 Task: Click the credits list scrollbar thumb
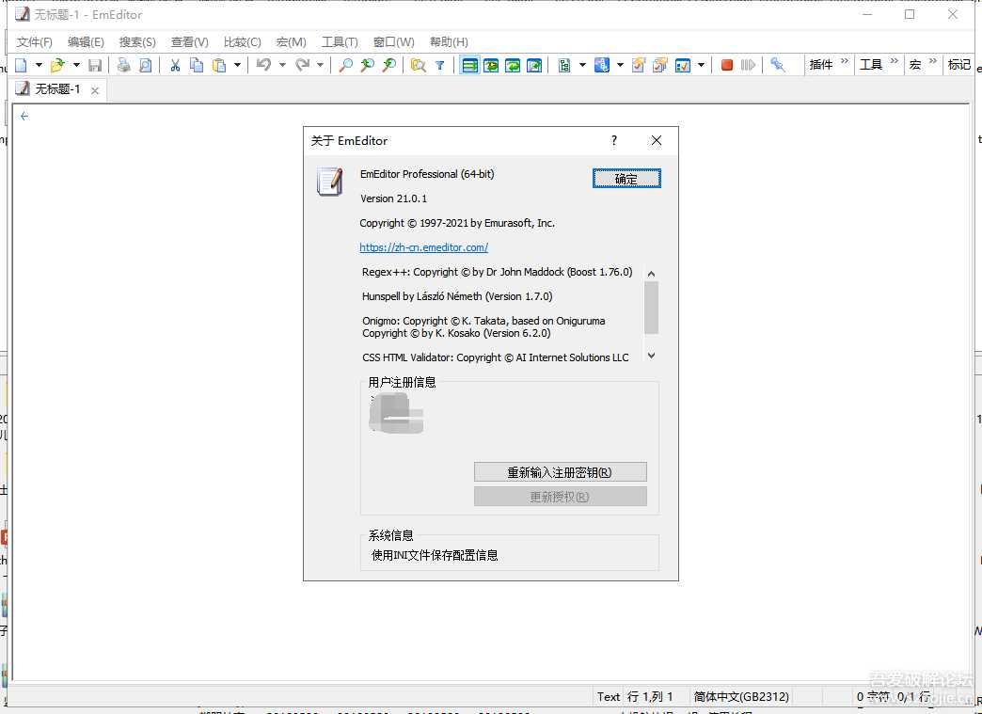(651, 308)
